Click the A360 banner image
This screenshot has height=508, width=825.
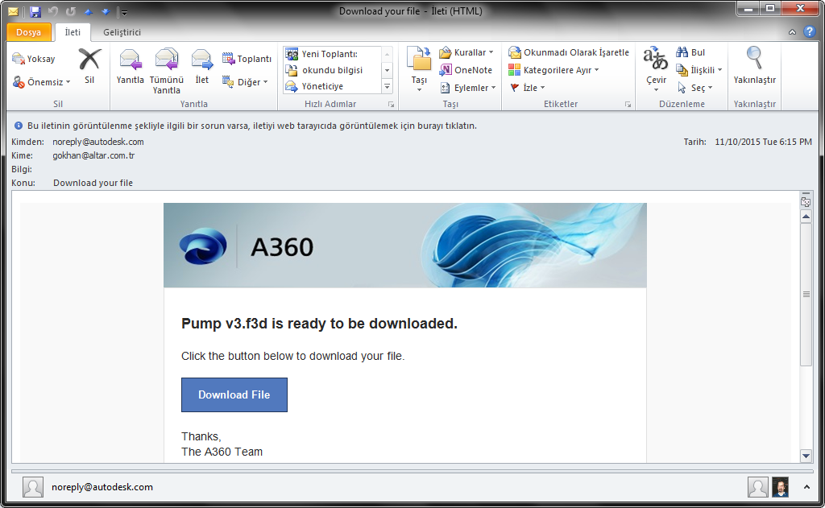pyautogui.click(x=404, y=245)
